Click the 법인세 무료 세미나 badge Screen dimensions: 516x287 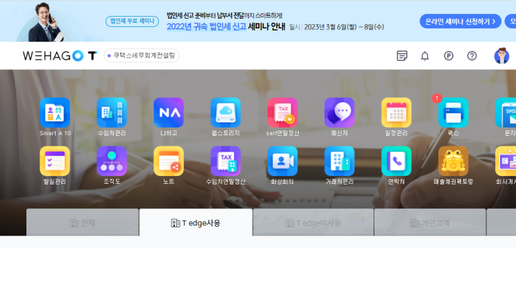click(132, 21)
